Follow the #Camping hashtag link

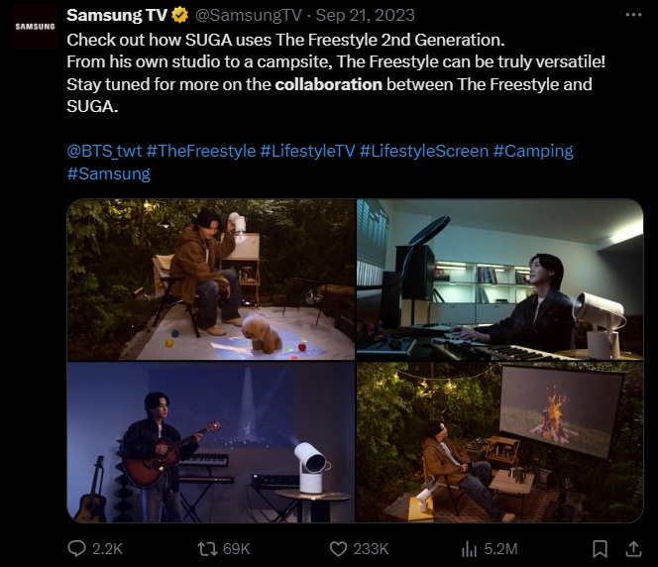pyautogui.click(x=533, y=151)
